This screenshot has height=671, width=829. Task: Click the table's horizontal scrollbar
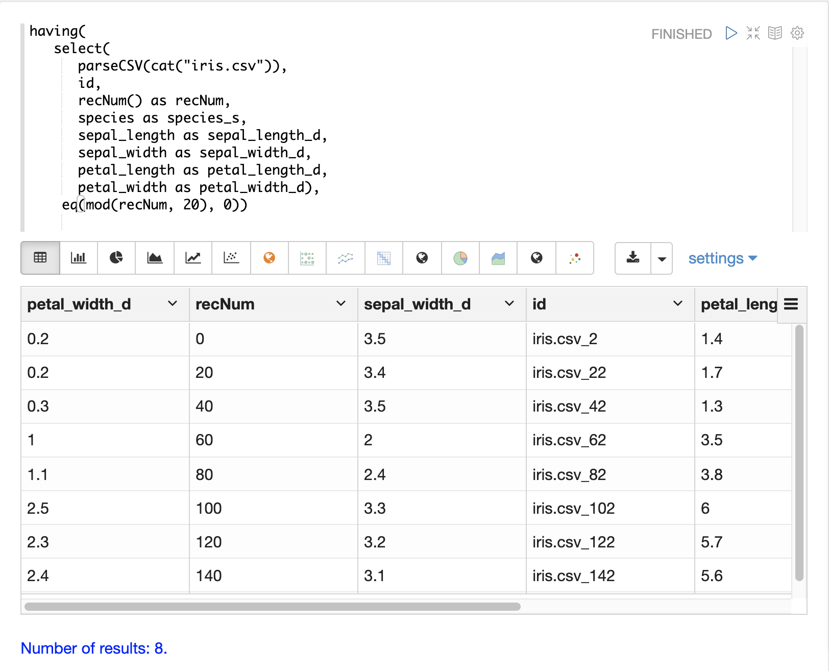tap(273, 607)
